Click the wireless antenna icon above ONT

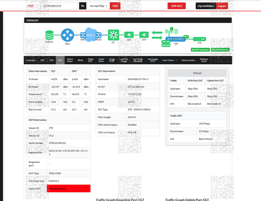point(169,31)
